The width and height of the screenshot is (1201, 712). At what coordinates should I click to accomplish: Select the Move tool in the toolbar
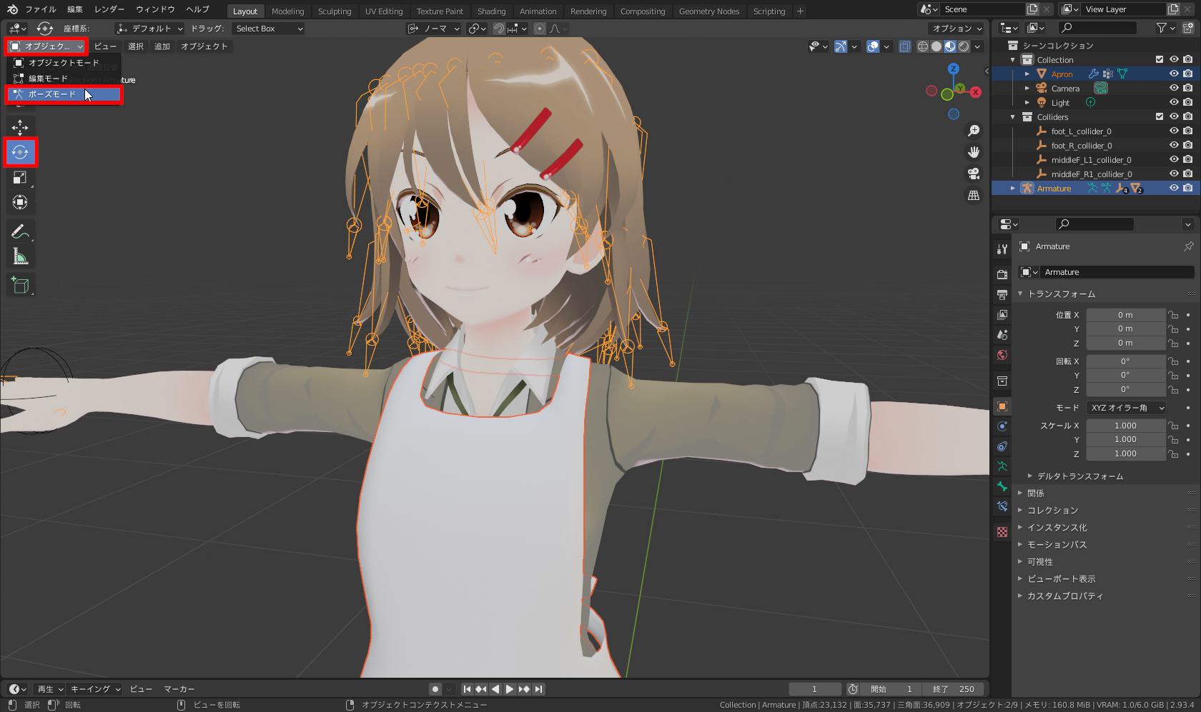coord(20,127)
